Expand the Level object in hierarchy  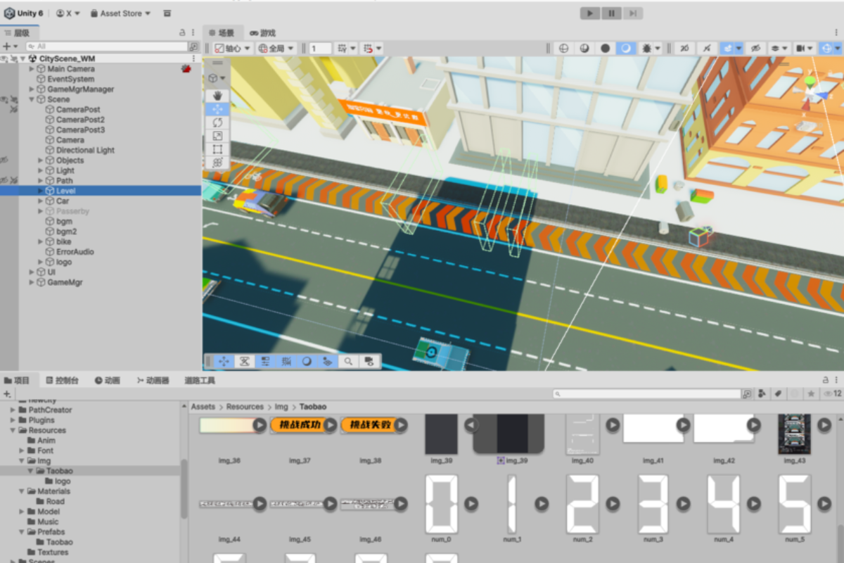point(40,191)
